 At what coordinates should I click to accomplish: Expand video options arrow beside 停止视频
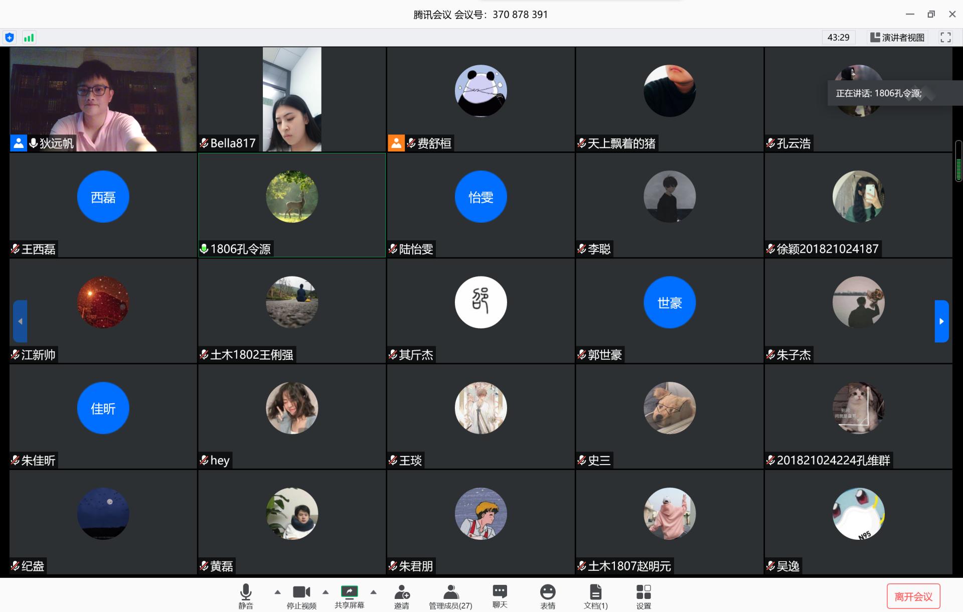click(x=326, y=592)
